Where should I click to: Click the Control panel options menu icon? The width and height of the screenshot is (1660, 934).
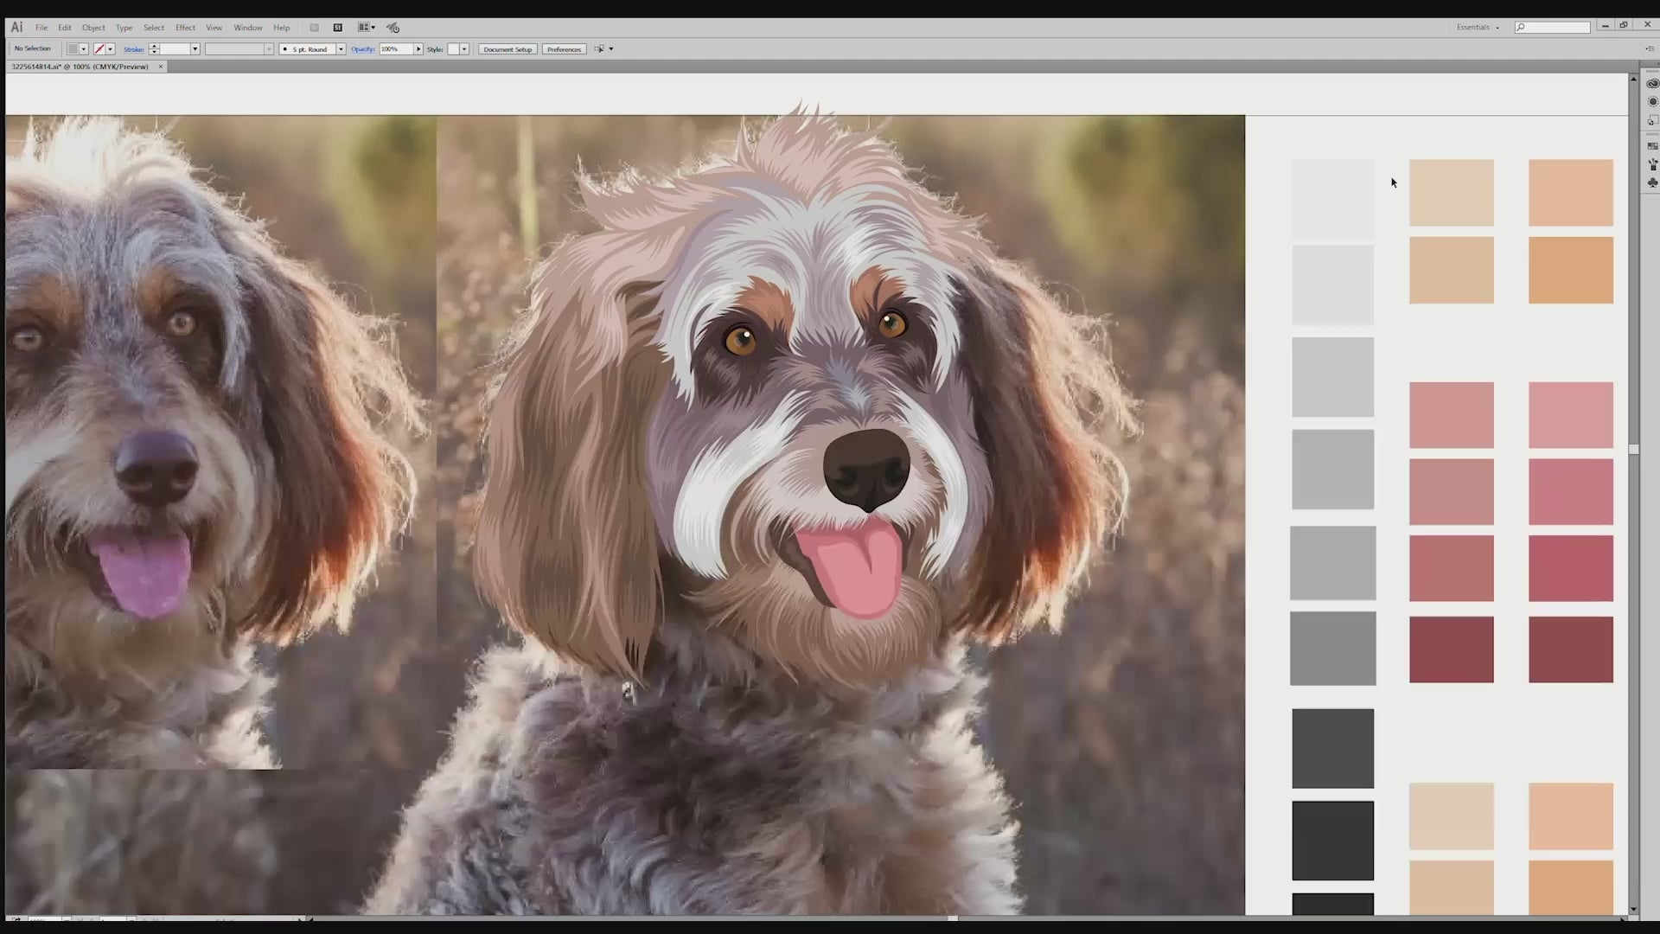[x=1650, y=49]
